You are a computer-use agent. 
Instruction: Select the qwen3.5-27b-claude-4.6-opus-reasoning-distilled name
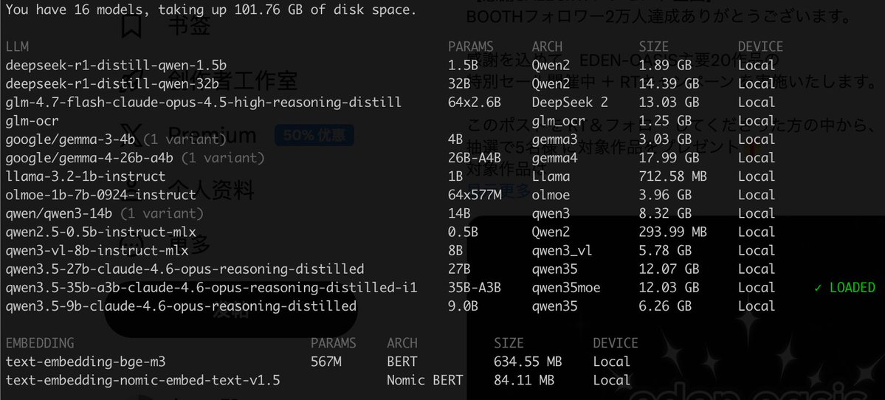(185, 269)
